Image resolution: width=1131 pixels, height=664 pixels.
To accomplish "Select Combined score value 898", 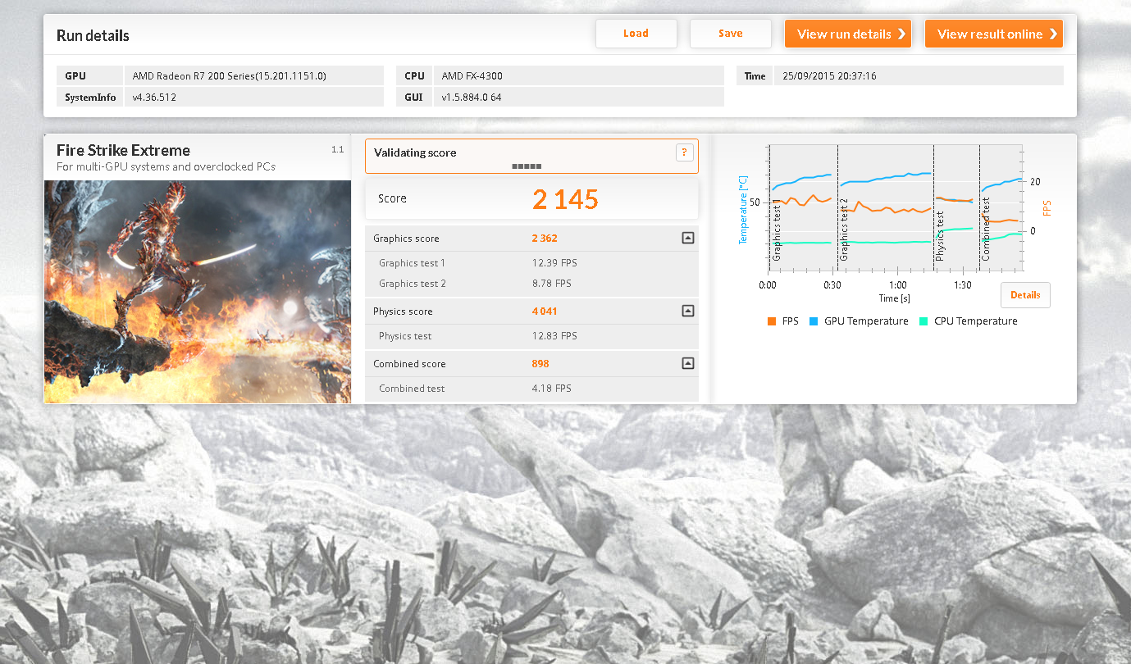I will [x=540, y=364].
